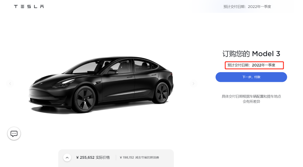Screen dimensions: 303x167
Task: Show previous car image with left arrow
Action: (10, 83)
